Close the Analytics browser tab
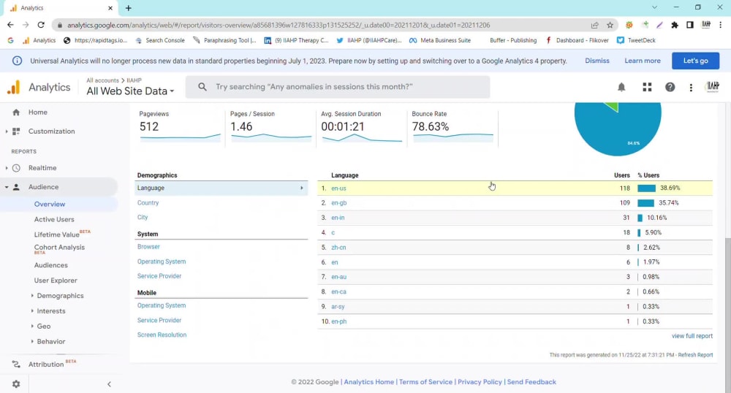The height and width of the screenshot is (393, 731). pyautogui.click(x=110, y=8)
